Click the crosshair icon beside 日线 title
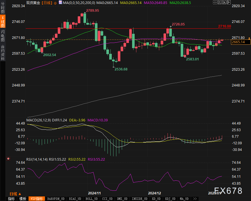Image resolution: width=251 pixels, height=201 pixels. coord(55,3)
